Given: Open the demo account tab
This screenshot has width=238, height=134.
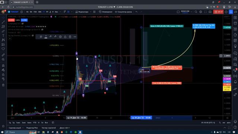Looking at the screenshot, I should [64, 128].
